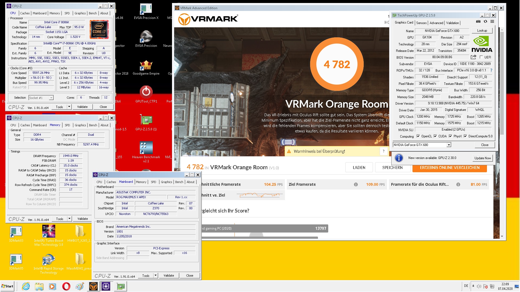Click the Close button in GPU-Z
The image size is (520, 292).
tap(485, 145)
